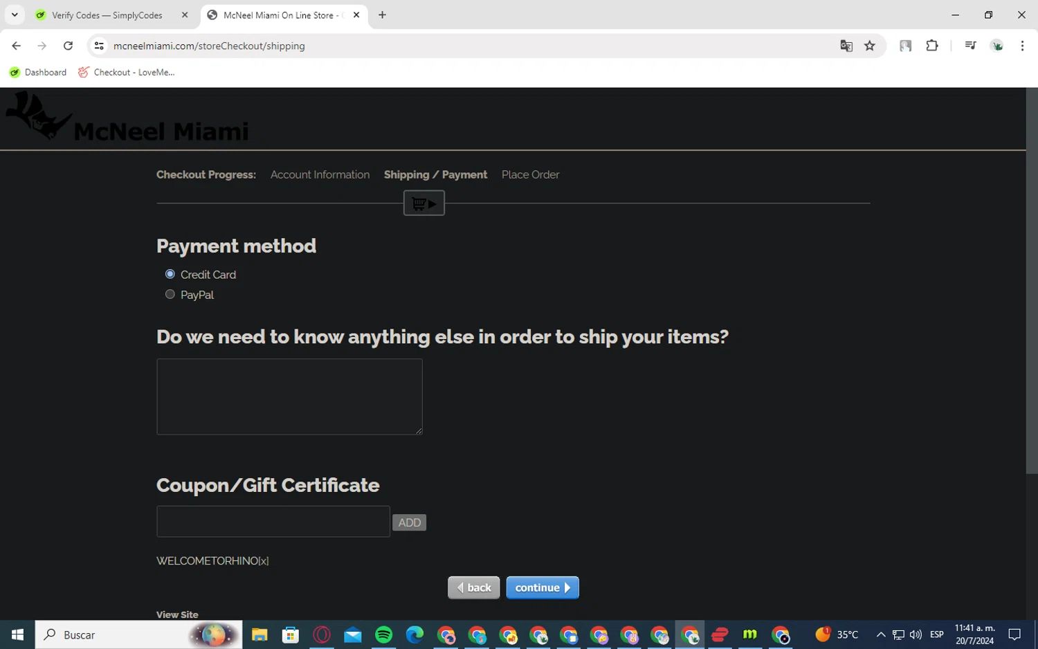Click the McNeel Miami rhino logo
Screen dimensions: 1038x649
(38, 116)
